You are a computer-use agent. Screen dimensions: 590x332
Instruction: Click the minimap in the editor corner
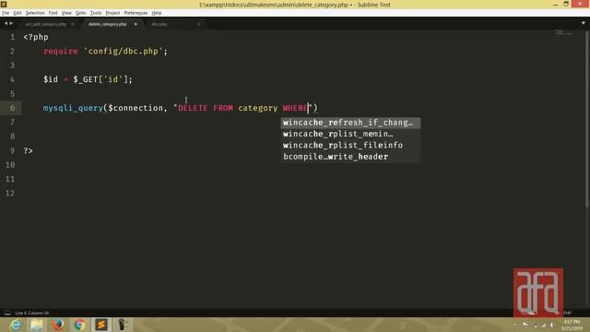(563, 33)
